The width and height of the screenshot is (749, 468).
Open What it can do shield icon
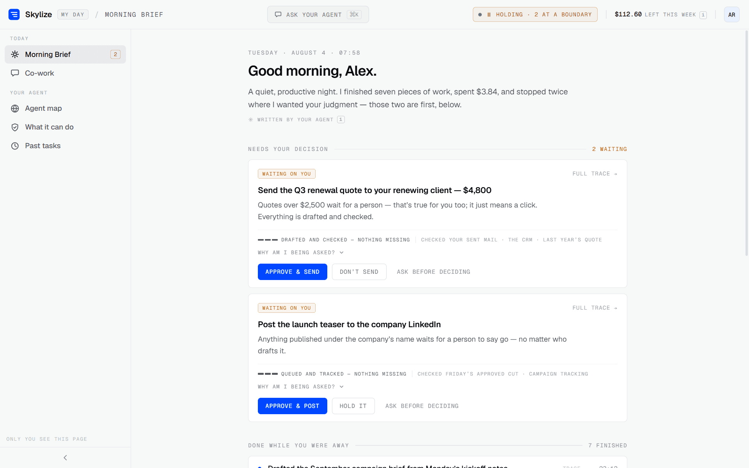click(15, 127)
